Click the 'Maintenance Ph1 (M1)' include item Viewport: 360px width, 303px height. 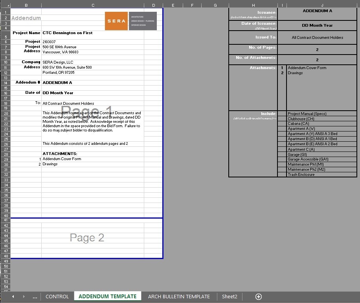[321, 164]
